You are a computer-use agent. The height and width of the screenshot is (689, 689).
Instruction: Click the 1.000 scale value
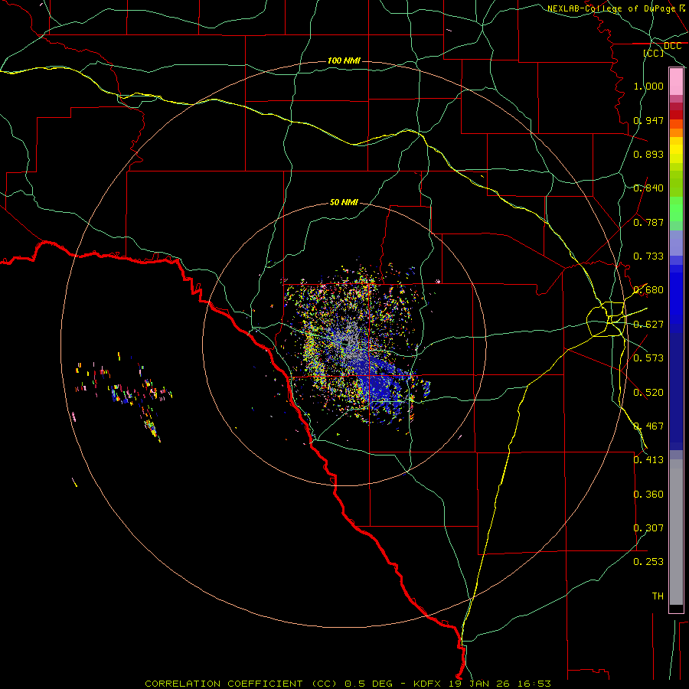click(648, 86)
